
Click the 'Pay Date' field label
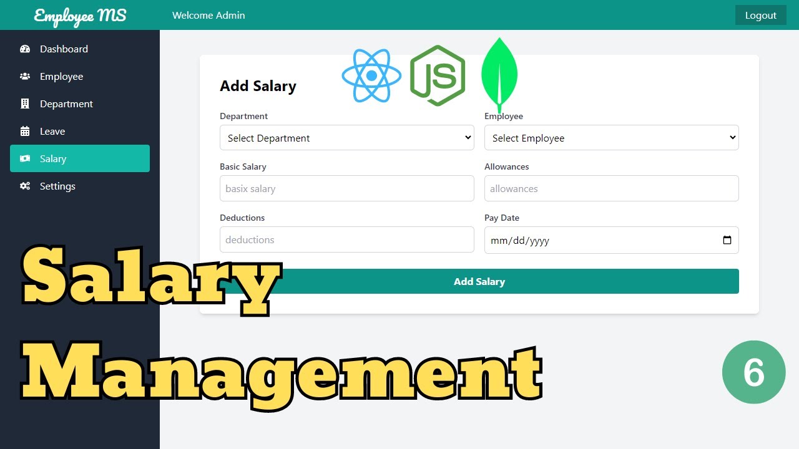point(502,218)
